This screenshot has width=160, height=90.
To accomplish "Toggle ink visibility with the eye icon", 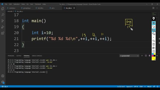I will coord(154,23).
